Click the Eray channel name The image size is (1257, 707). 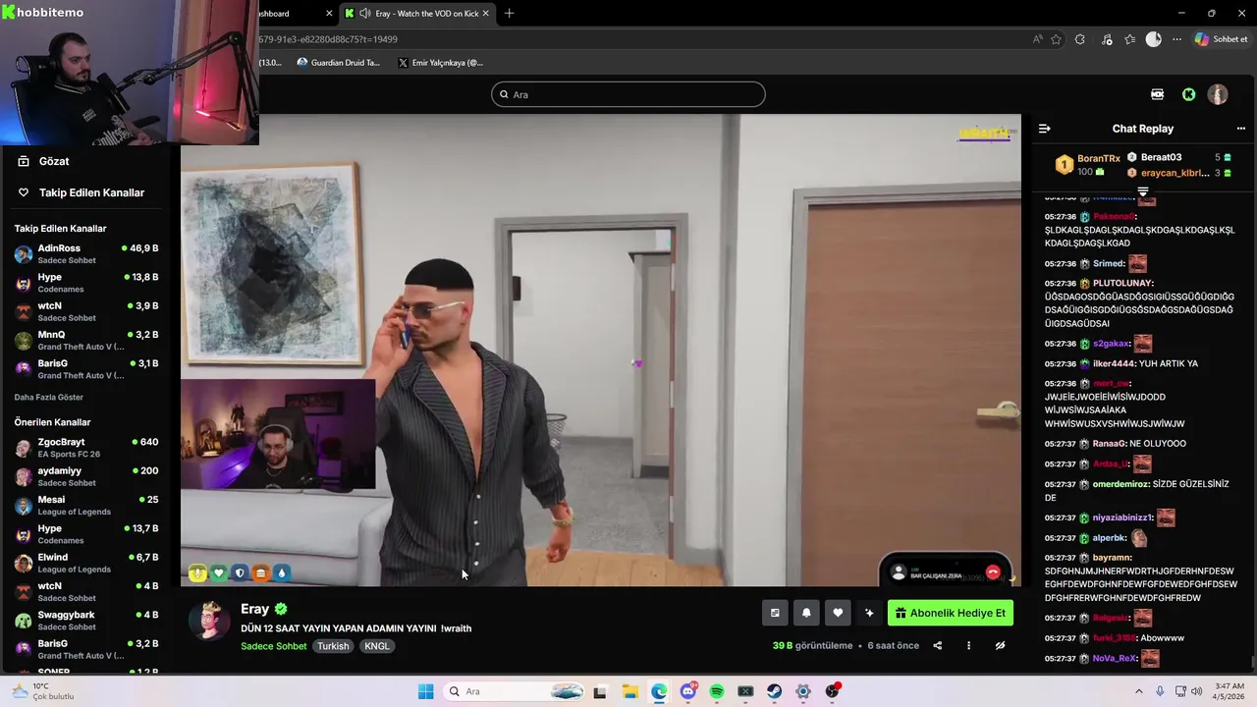click(255, 609)
